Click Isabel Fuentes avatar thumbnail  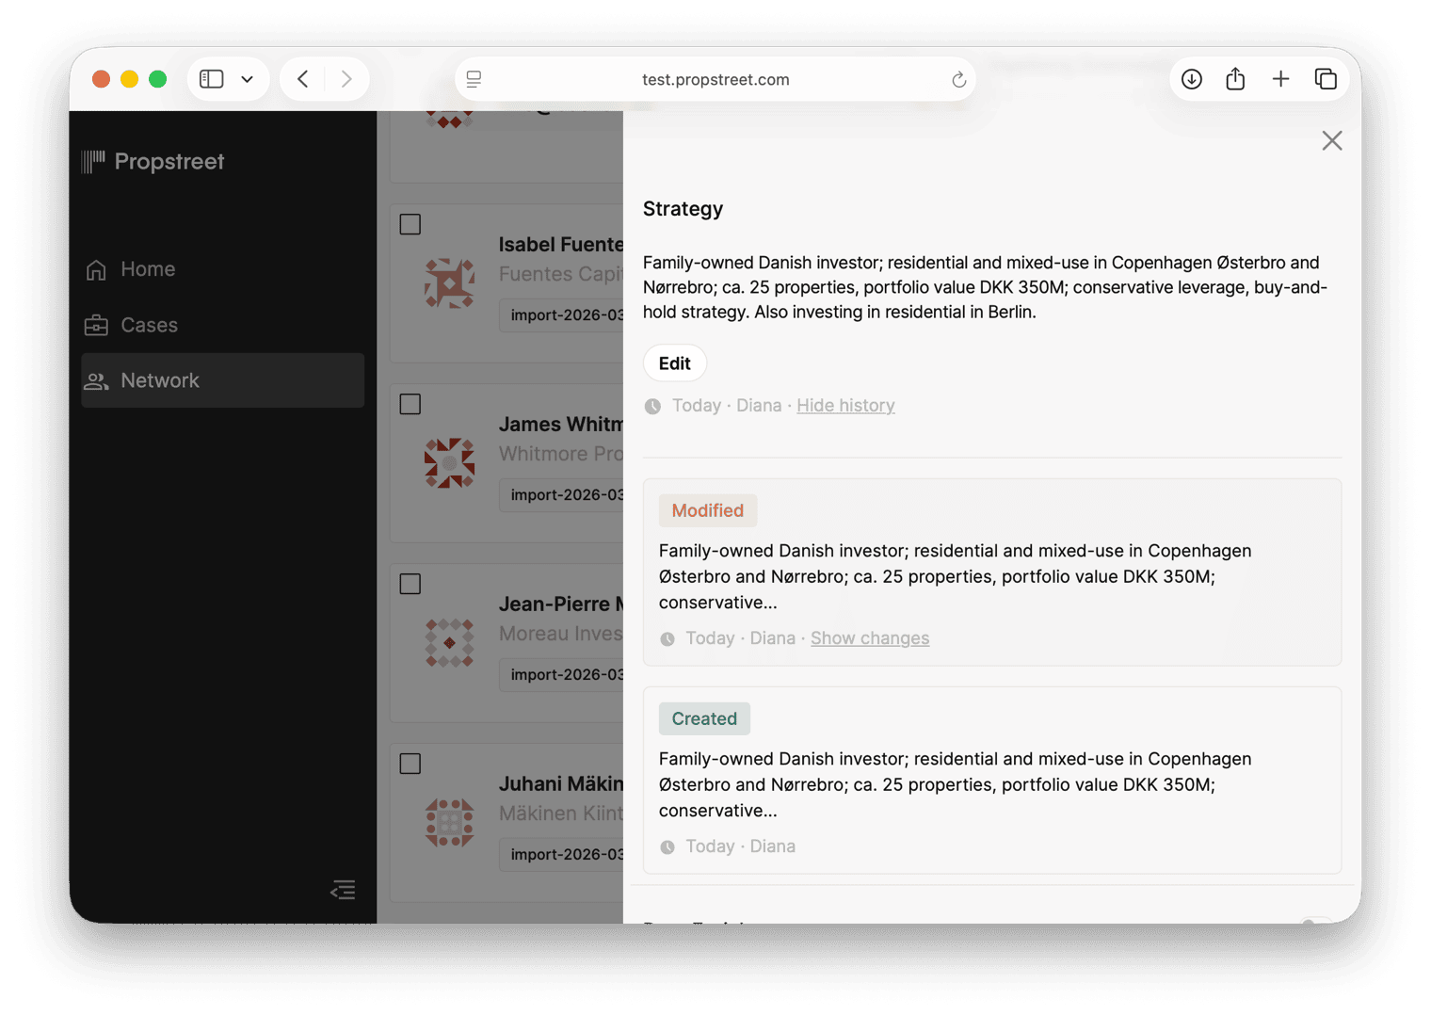[x=449, y=282]
